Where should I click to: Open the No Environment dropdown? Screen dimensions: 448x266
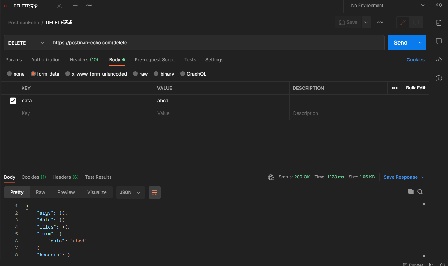388,5
